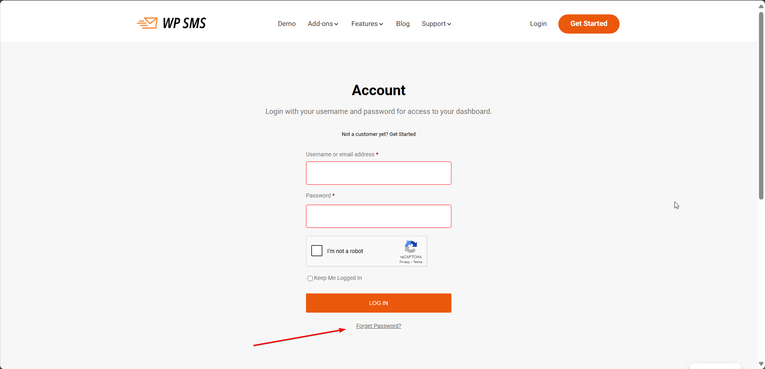This screenshot has height=369, width=765.
Task: Click the scrollbar up arrow
Action: click(x=761, y=6)
